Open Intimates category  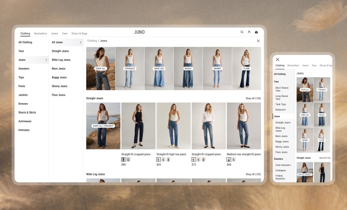point(24,130)
